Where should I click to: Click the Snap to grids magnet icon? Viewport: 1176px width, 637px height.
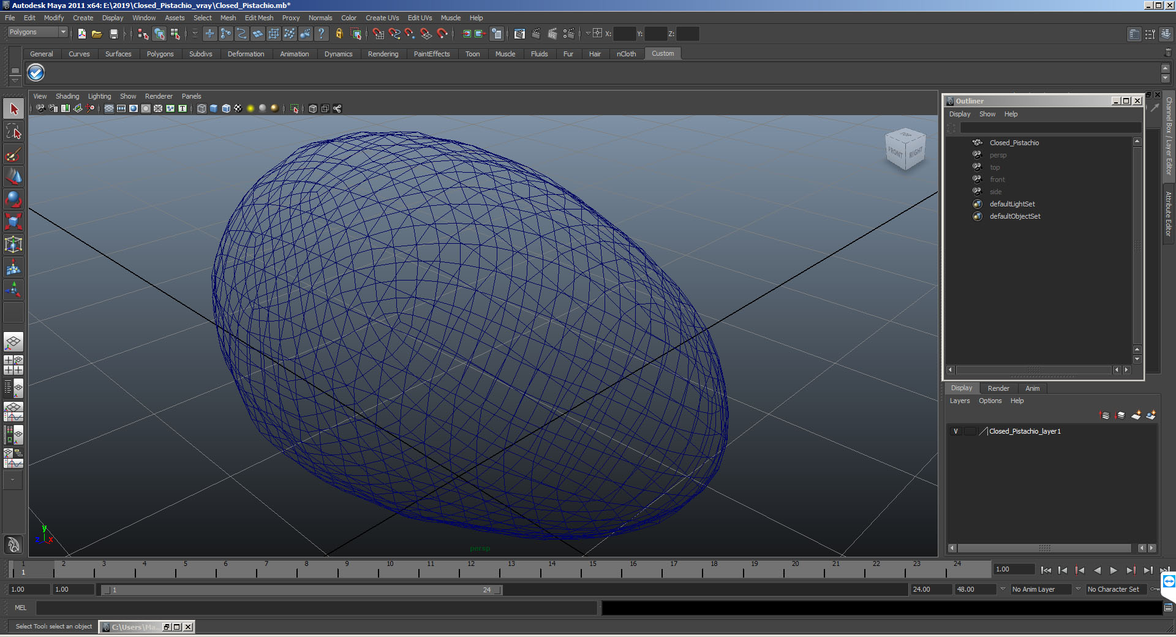(x=379, y=34)
